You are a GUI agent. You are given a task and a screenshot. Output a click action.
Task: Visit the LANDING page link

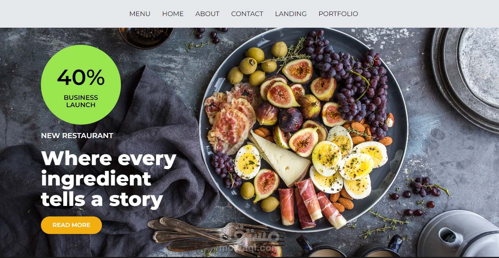click(x=291, y=14)
